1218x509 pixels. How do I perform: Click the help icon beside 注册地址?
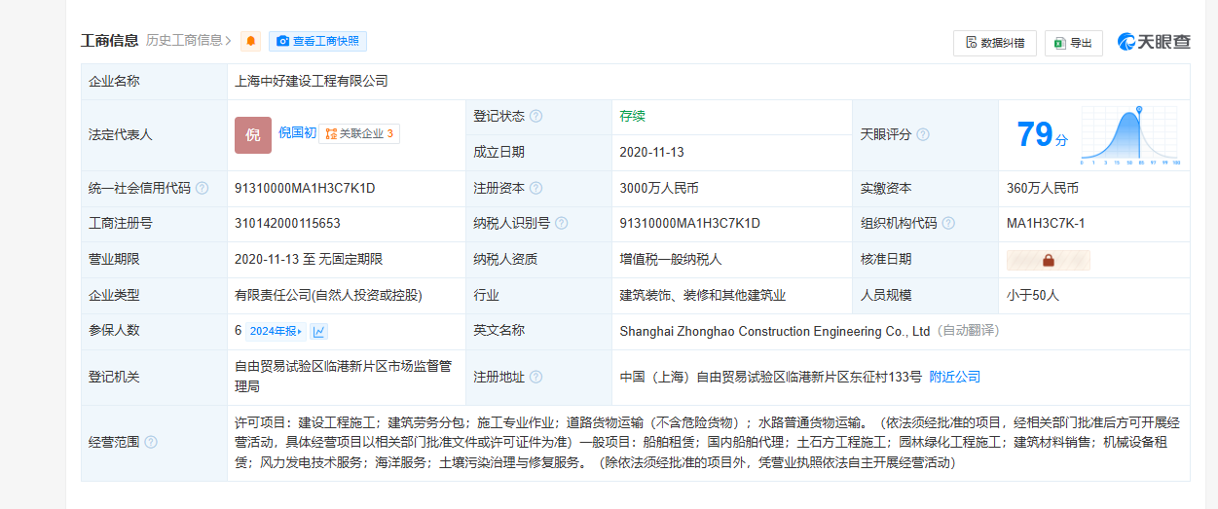tap(536, 378)
